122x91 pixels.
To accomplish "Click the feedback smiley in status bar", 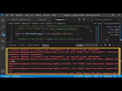I will click(115, 76).
